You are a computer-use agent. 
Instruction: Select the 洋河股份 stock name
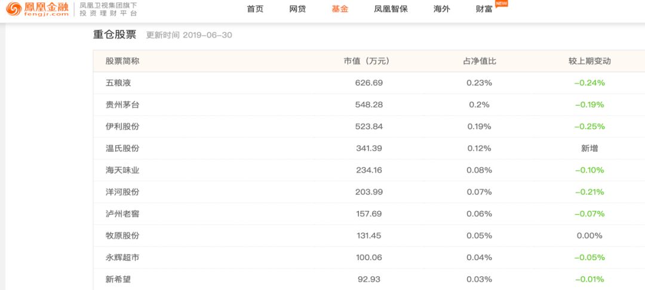(122, 192)
